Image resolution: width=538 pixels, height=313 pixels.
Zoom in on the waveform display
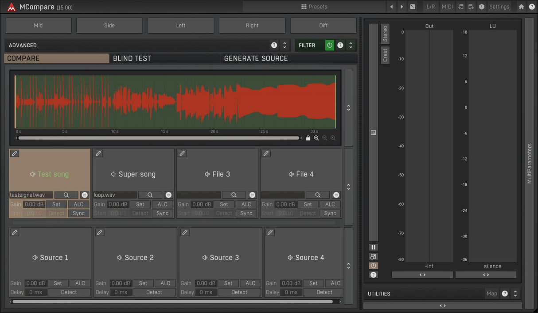[x=316, y=138]
